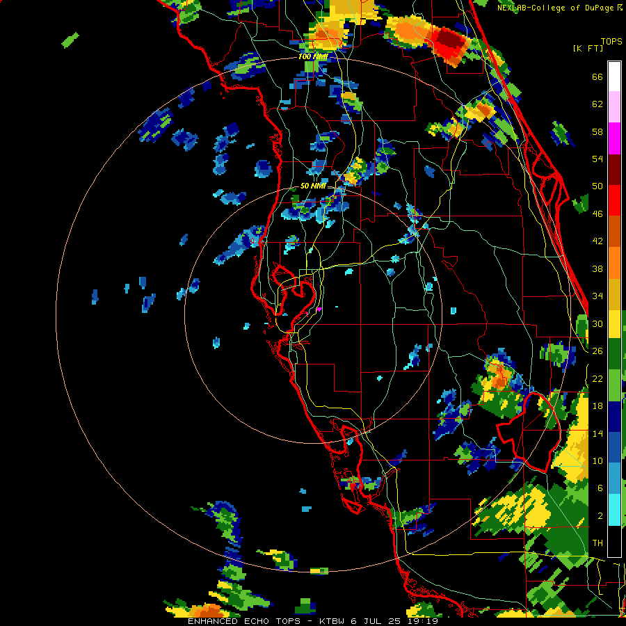Click the 100 NMI range ring label
Viewport: 626px width, 626px height.
[313, 57]
